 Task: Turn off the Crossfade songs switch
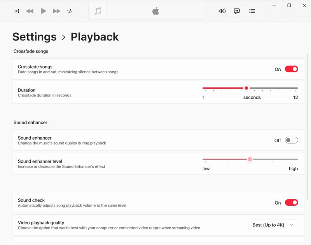pyautogui.click(x=291, y=69)
